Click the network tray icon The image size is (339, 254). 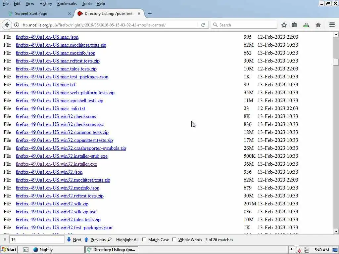coord(307,250)
